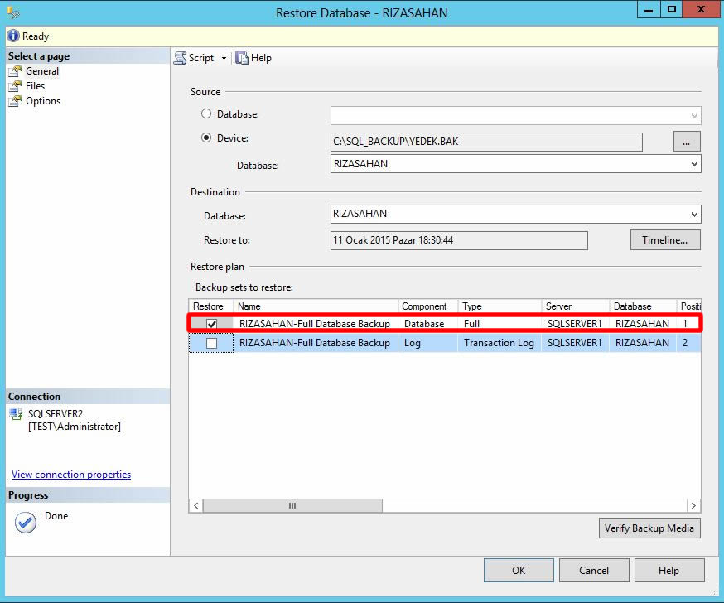The image size is (724, 603).
Task: Open View connection properties link
Action: point(71,475)
